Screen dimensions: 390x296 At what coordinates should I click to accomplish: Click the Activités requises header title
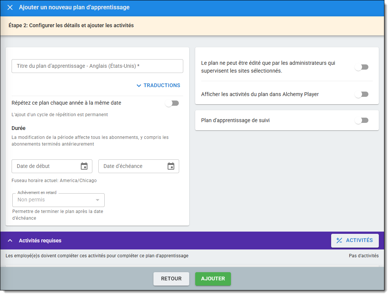[40, 241]
